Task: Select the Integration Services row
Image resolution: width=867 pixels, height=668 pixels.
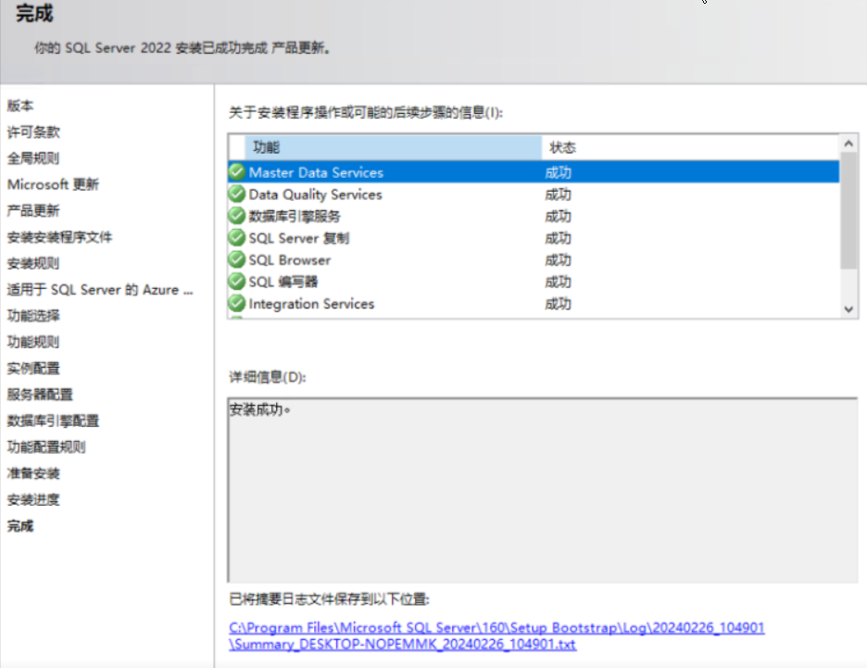Action: click(x=534, y=303)
